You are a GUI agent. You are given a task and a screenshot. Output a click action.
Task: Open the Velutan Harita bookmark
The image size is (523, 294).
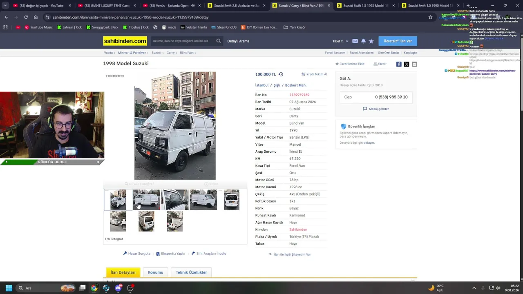[x=193, y=27]
